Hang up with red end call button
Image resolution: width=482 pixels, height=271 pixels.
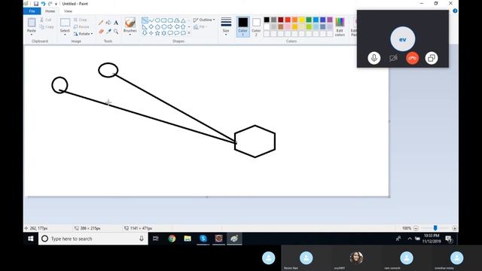pos(412,58)
